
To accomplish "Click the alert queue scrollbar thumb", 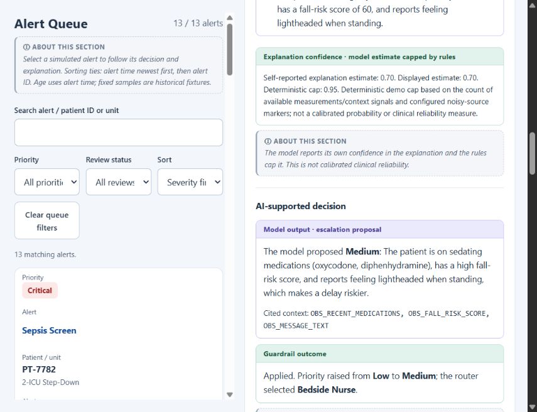I will point(230,50).
